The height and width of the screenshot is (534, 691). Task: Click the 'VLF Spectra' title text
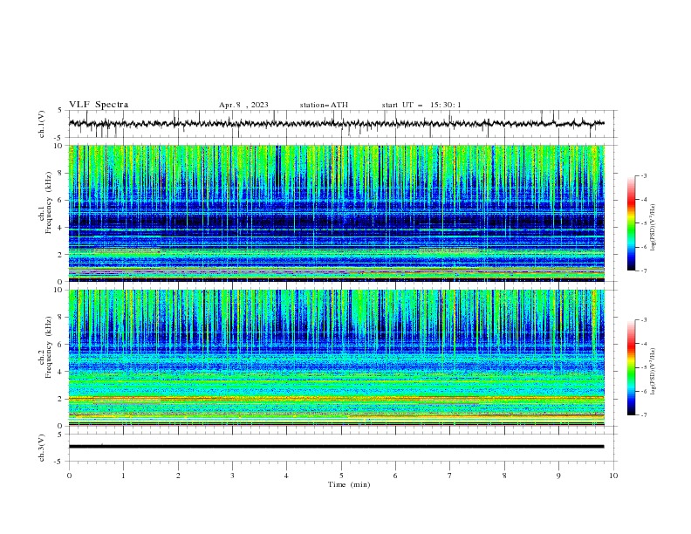[99, 105]
